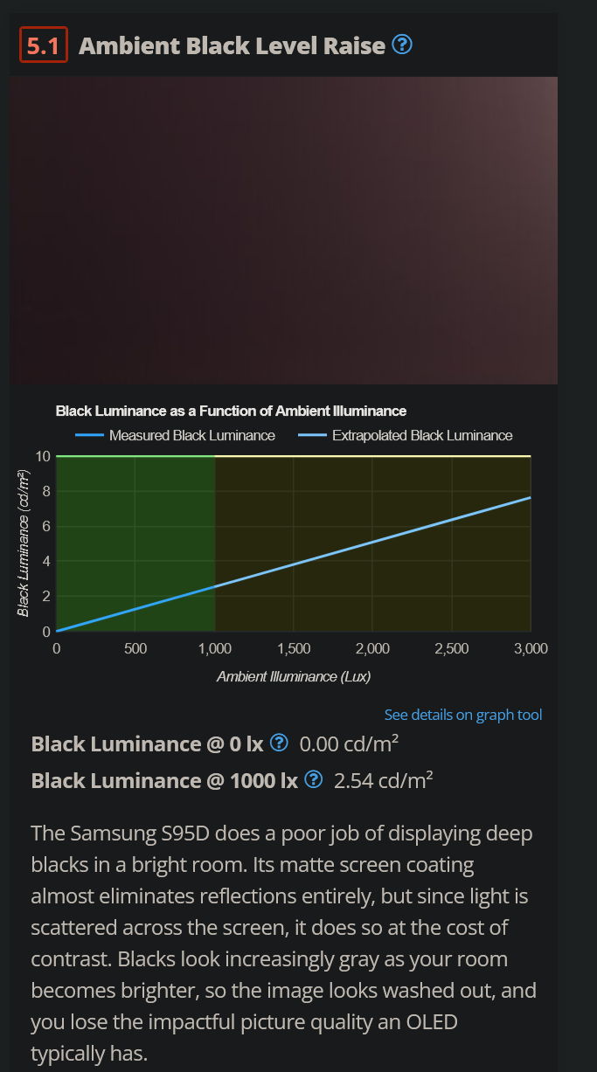
Task: Open the dark screen photo of the TV
Action: 283,229
